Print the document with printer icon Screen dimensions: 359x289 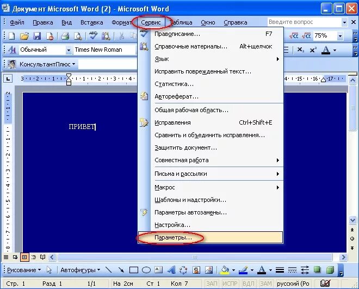pyautogui.click(x=65, y=36)
